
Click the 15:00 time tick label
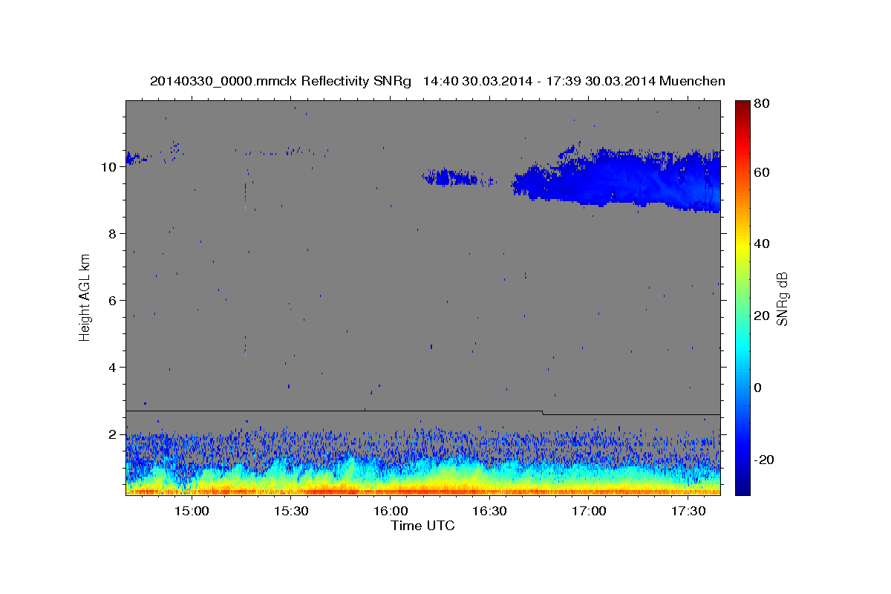click(192, 511)
